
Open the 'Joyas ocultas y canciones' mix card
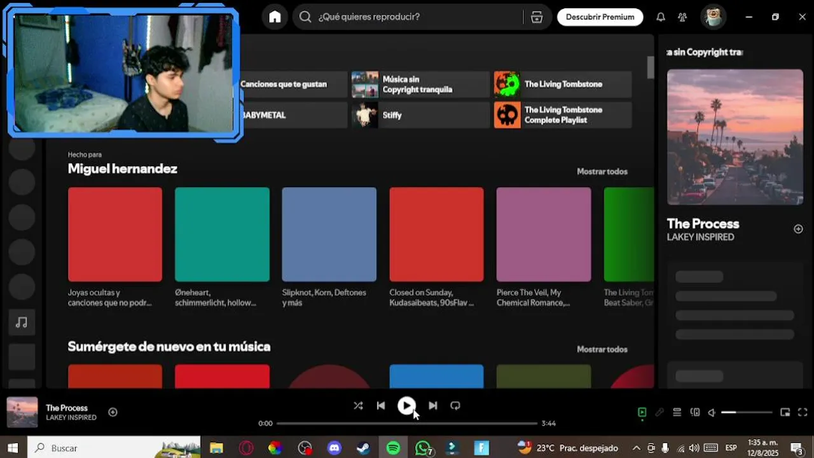pos(114,248)
